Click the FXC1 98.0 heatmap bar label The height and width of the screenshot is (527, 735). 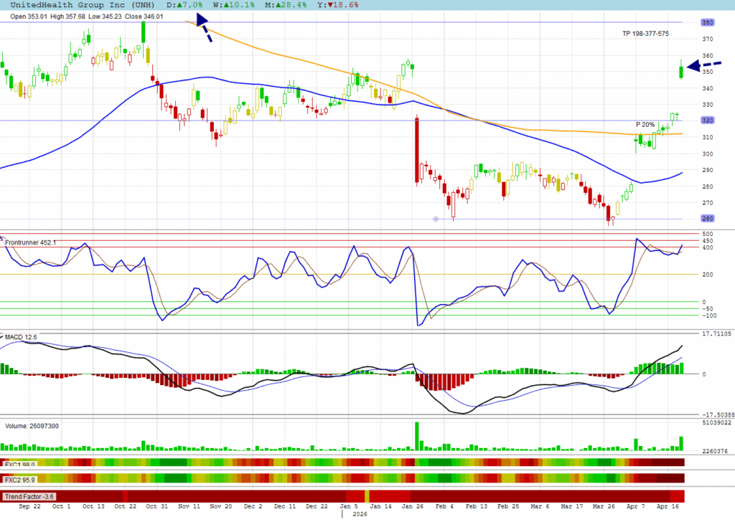pos(21,464)
